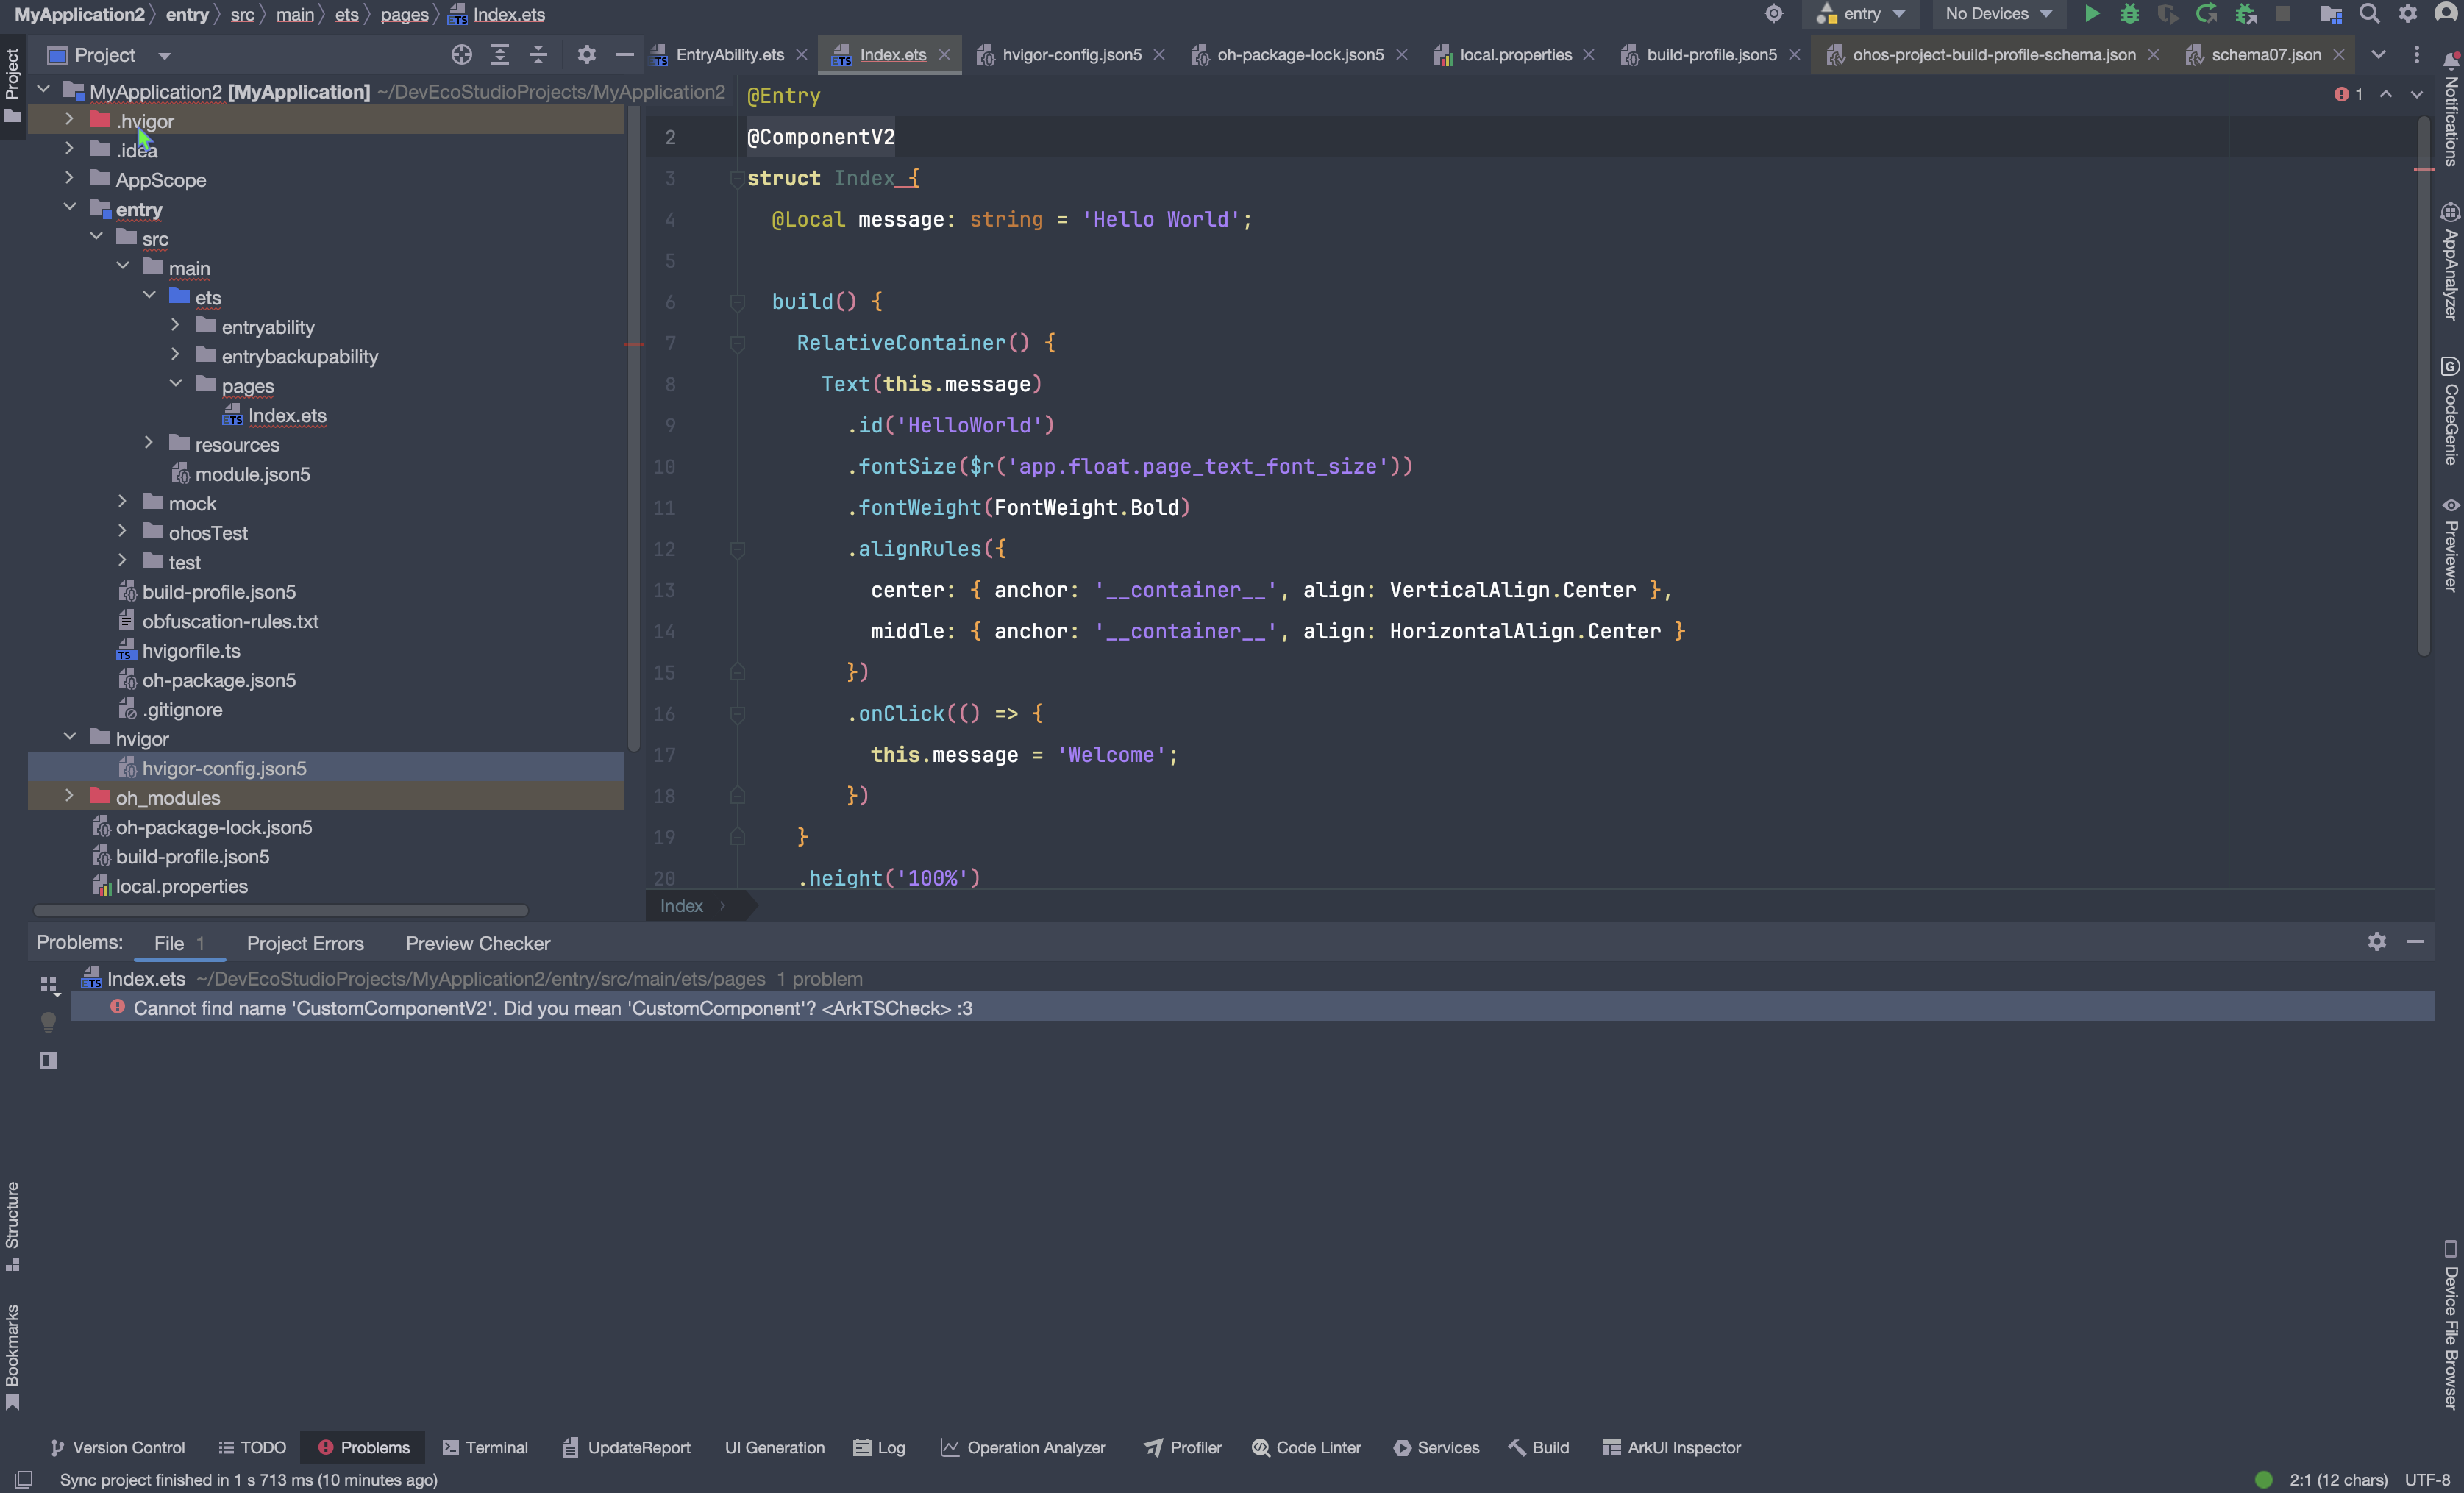The width and height of the screenshot is (2464, 1493).
Task: Open the Device File Browser side panel
Action: 2450,1325
